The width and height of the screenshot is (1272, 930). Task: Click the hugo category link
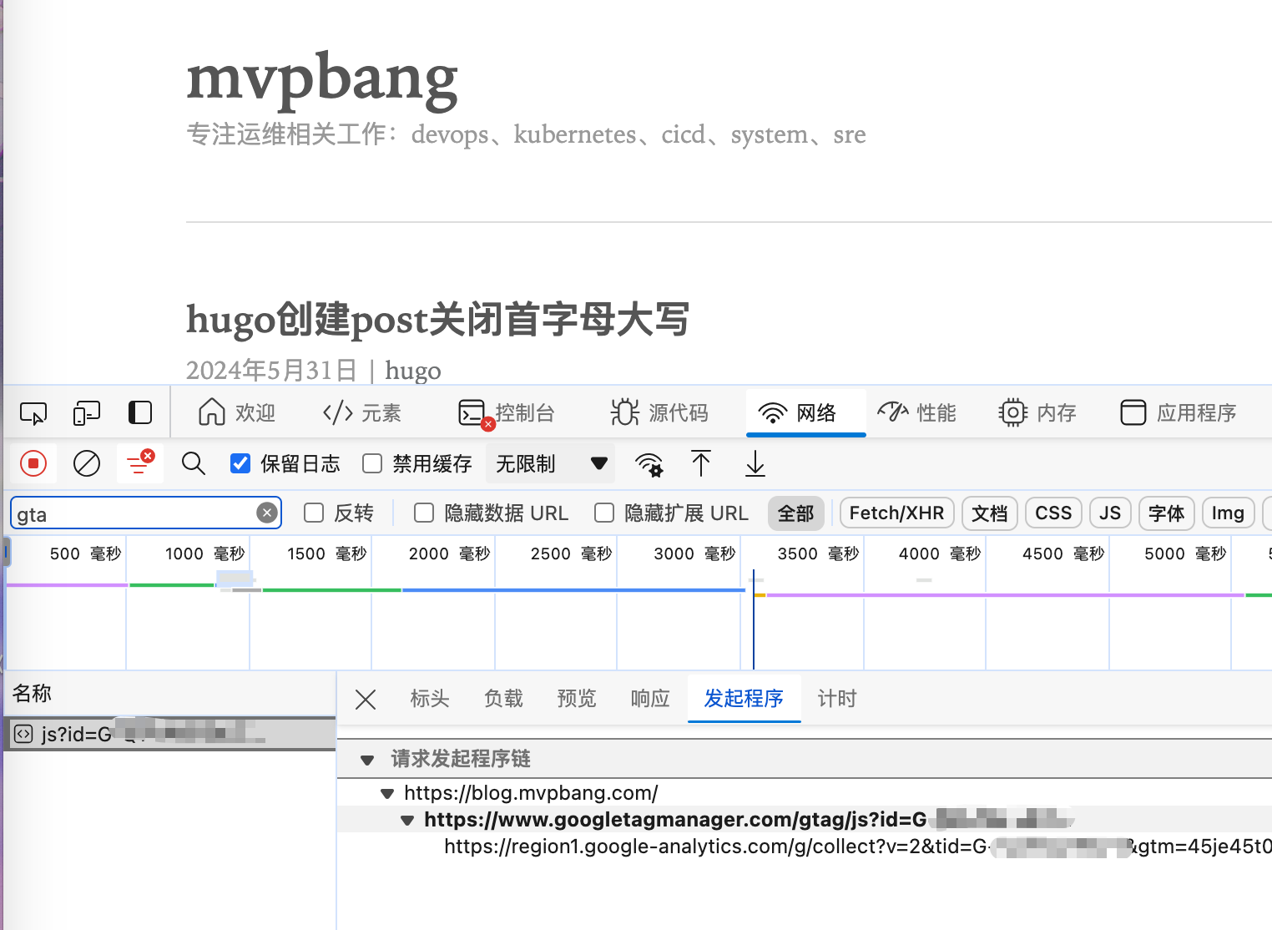click(413, 371)
